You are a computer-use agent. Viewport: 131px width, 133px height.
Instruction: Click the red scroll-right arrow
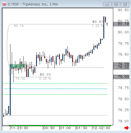[x=127, y=128]
